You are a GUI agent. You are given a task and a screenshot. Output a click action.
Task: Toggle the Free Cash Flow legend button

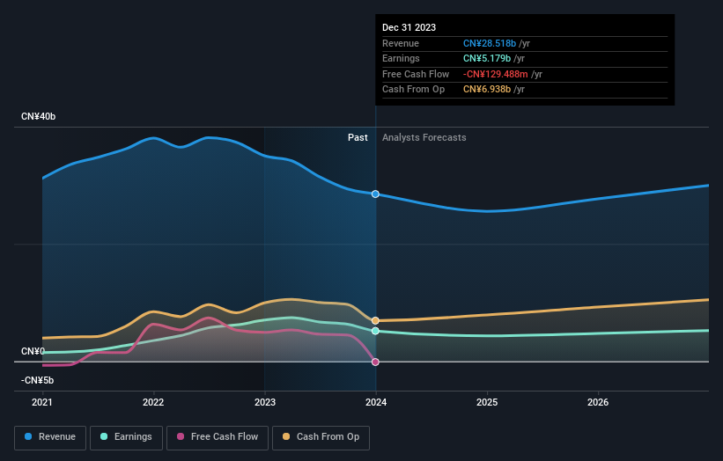pyautogui.click(x=218, y=437)
